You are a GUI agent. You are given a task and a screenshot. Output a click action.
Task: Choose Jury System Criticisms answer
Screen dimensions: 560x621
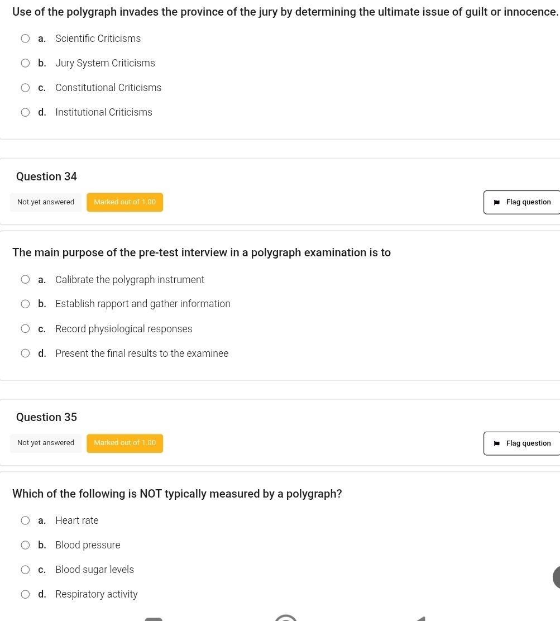pyautogui.click(x=25, y=63)
